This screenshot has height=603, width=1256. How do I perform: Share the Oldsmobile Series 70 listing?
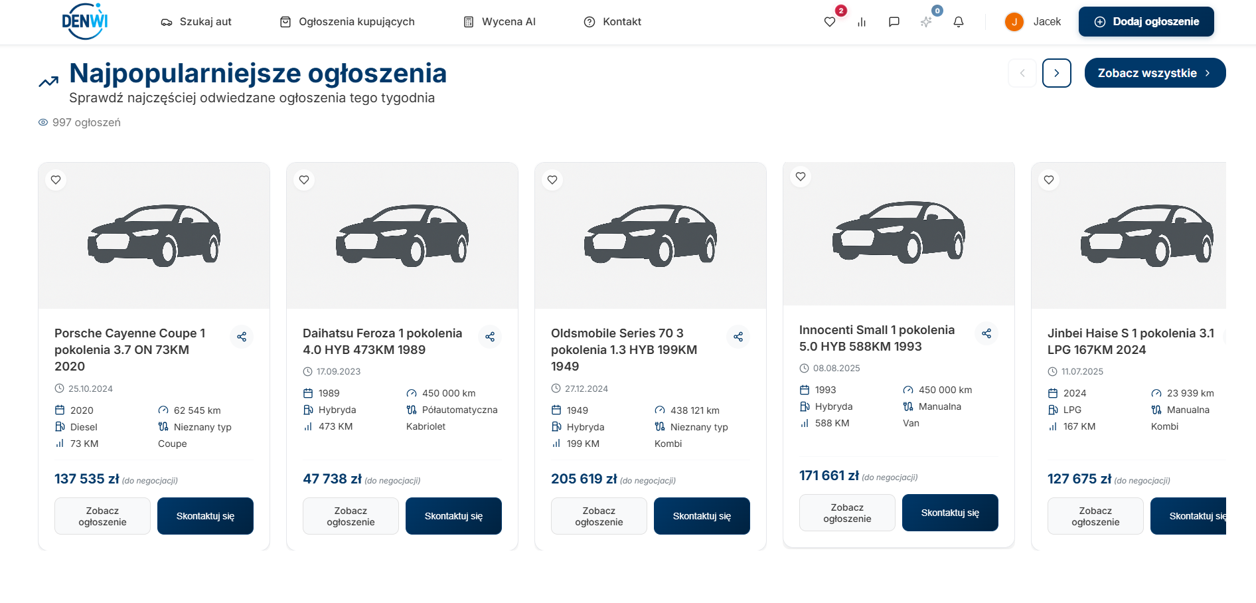(x=738, y=337)
